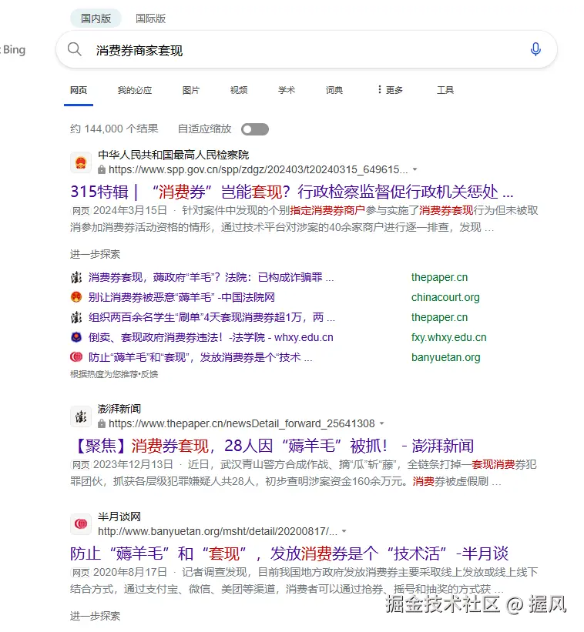Open 防止薅羊毛和套现，发放消费券 suggestion link
Viewport: 584px width, 632px height.
pos(200,357)
